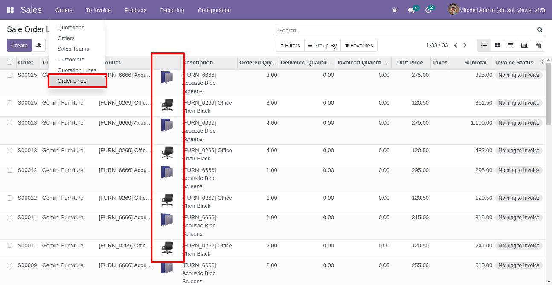Screen dimensions: 552x285
Task: Open the Orders top menu
Action: [x=64, y=10]
